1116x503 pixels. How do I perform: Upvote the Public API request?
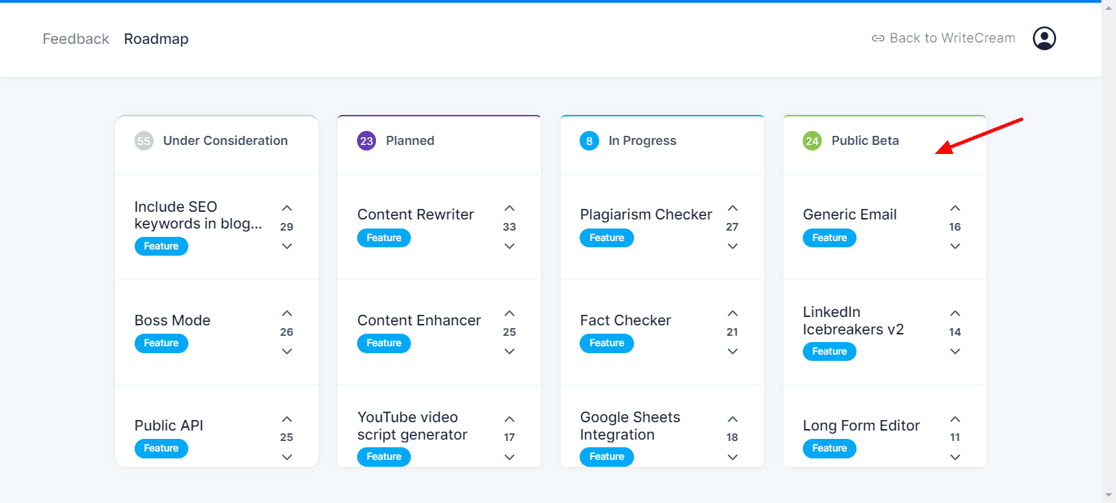[287, 419]
